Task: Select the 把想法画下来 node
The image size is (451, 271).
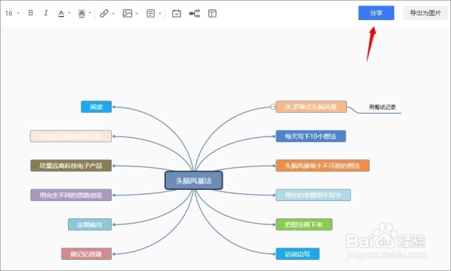Action: (x=304, y=225)
